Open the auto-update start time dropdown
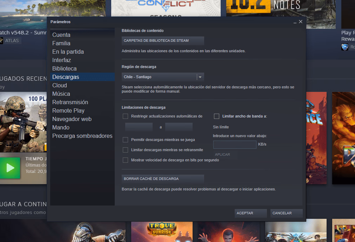 139,127
